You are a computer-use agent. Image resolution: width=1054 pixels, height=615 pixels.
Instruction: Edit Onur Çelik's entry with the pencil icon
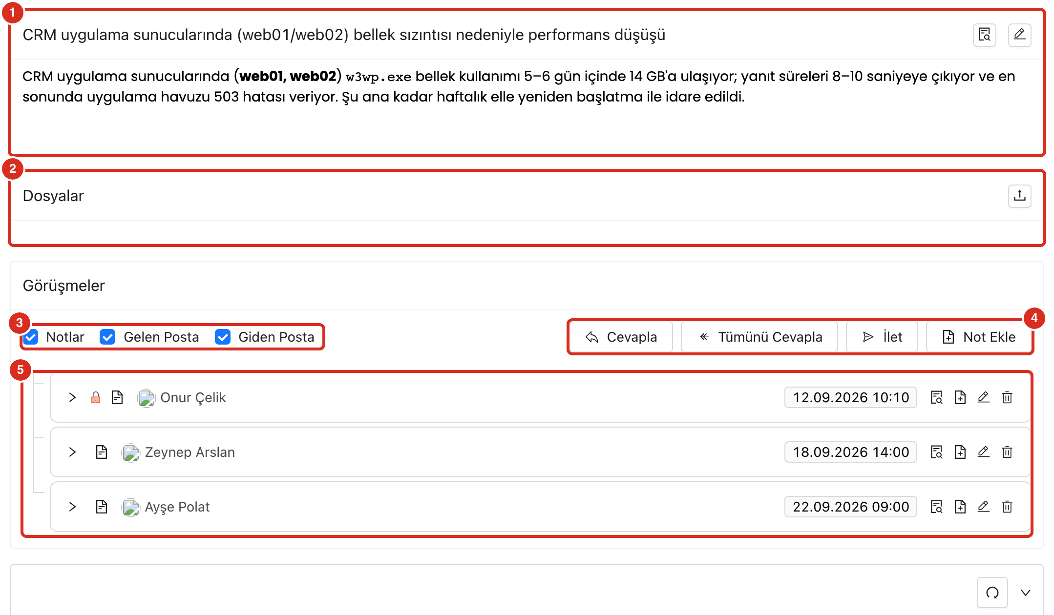983,398
